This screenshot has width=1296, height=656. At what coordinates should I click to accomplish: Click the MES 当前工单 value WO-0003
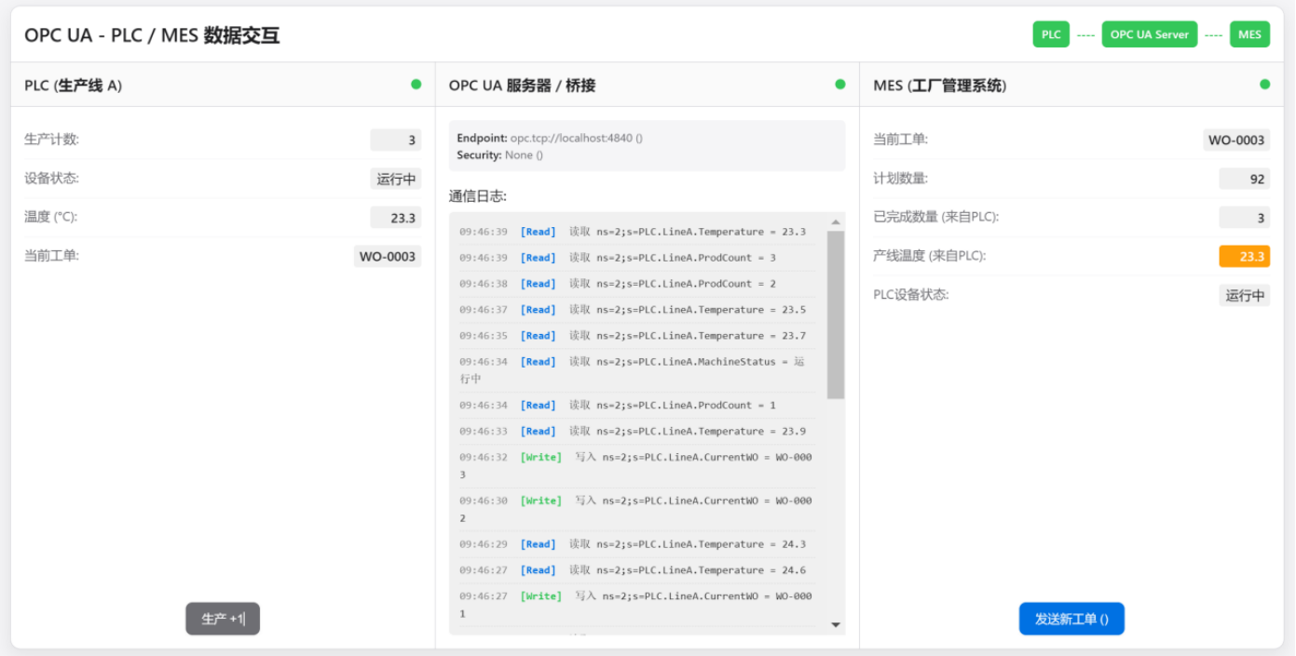pos(1236,140)
